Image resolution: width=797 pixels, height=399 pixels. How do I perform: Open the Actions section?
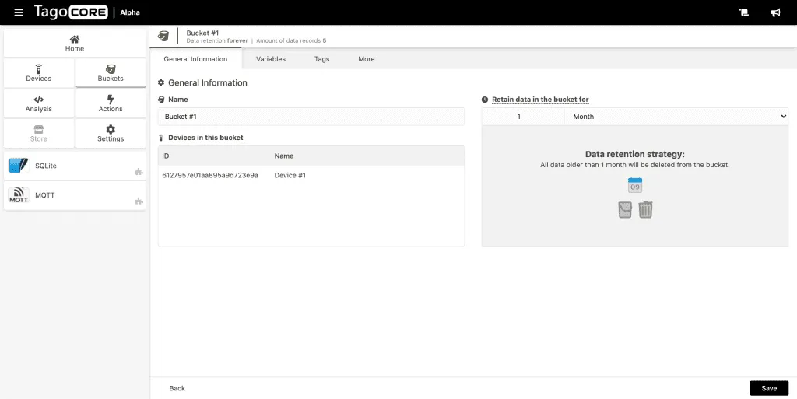click(111, 103)
